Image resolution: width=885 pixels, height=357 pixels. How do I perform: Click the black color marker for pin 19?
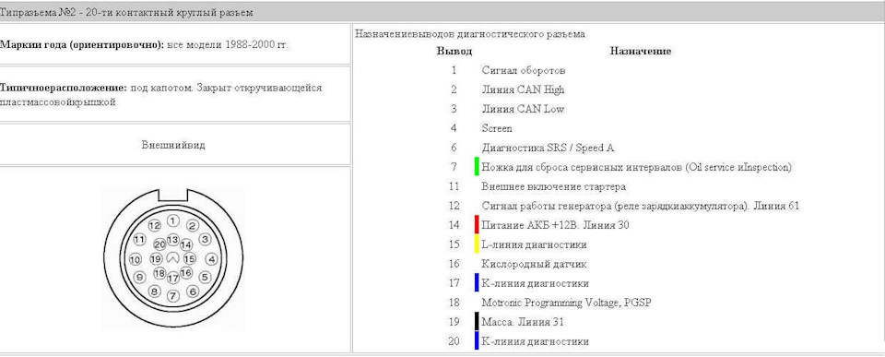click(x=477, y=321)
